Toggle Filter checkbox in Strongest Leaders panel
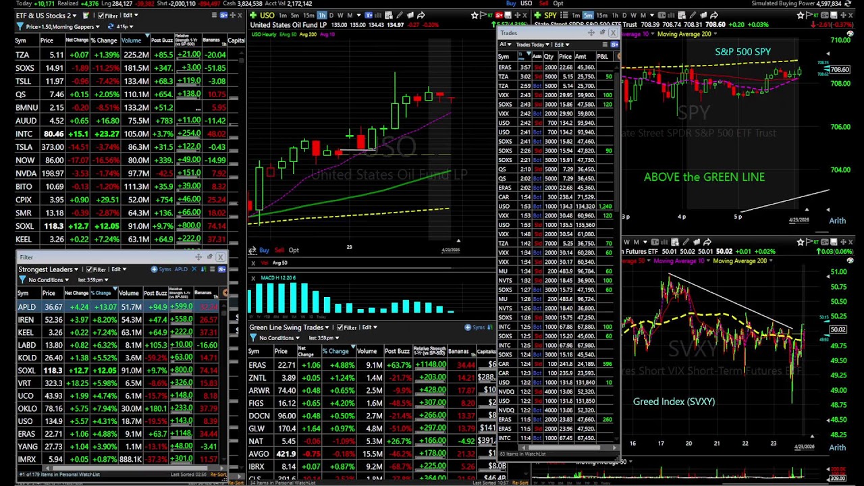This screenshot has width=864, height=486. (90, 269)
